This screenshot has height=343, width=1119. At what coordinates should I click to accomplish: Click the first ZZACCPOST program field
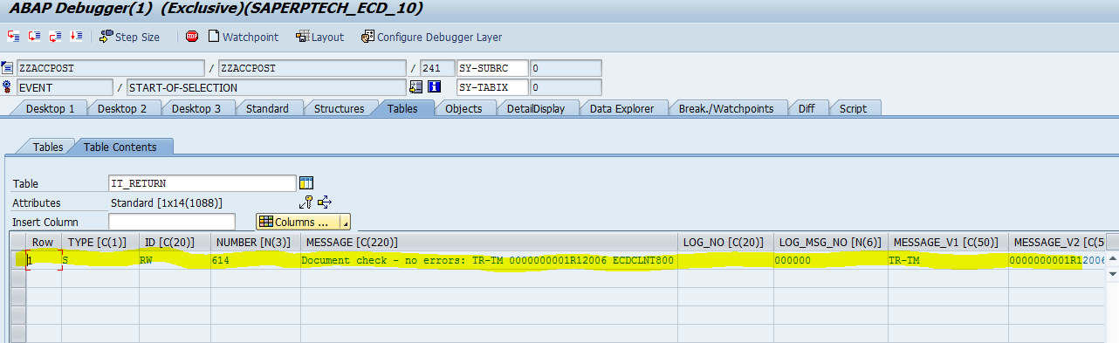tap(110, 68)
